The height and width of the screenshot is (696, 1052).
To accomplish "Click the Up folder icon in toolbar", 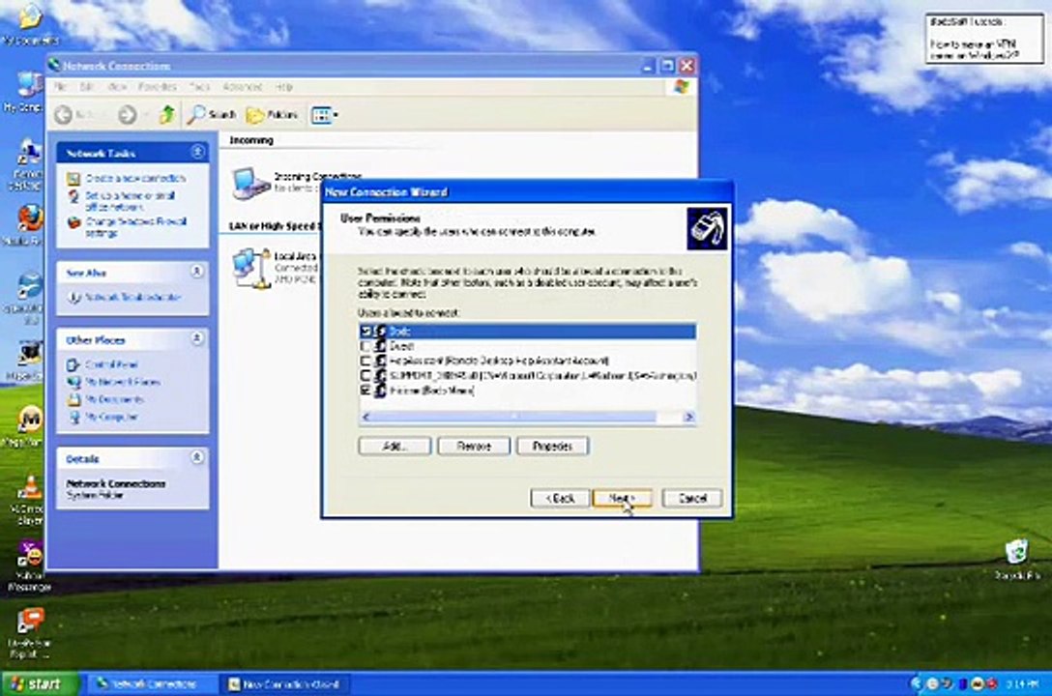I will [x=166, y=115].
